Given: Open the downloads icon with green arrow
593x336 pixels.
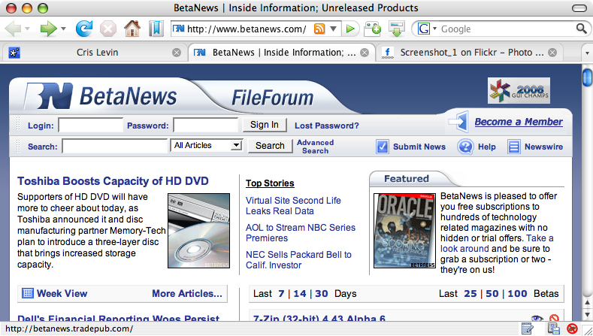Looking at the screenshot, I should point(396,29).
